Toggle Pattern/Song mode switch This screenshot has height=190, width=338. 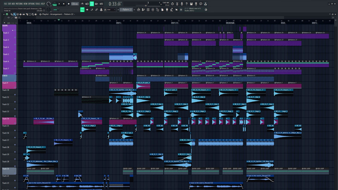point(55,4)
